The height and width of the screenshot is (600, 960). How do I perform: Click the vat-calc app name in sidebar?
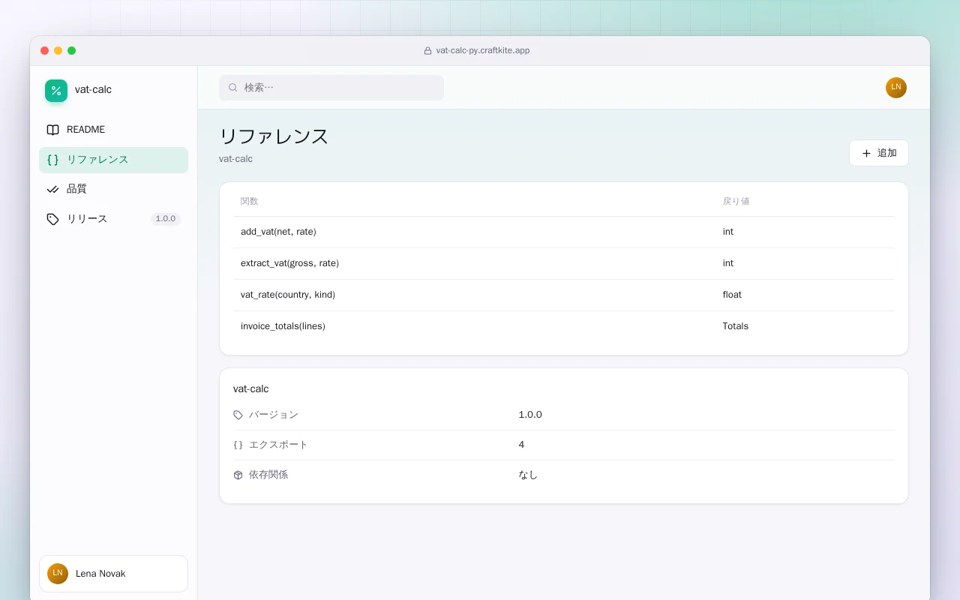[x=93, y=89]
